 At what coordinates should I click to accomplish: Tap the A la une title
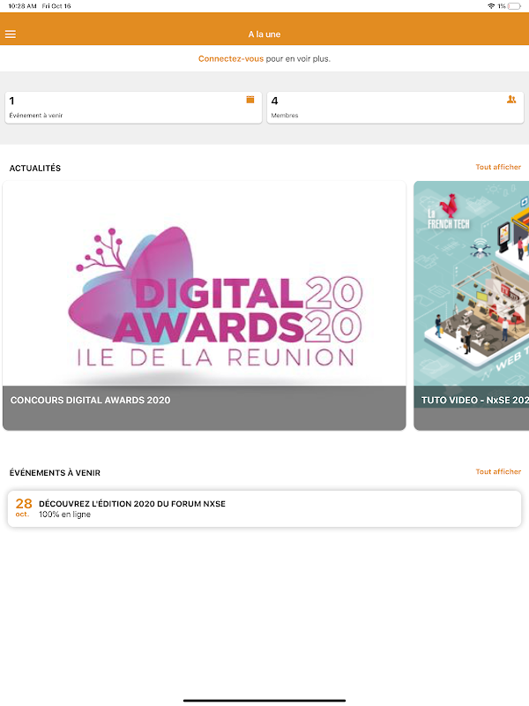coord(264,34)
